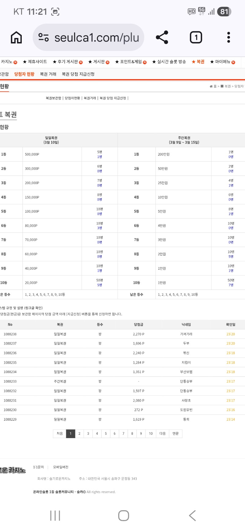Open the browser three-dot menu
Image resolution: width=245 pixels, height=532 pixels.
[x=228, y=37]
